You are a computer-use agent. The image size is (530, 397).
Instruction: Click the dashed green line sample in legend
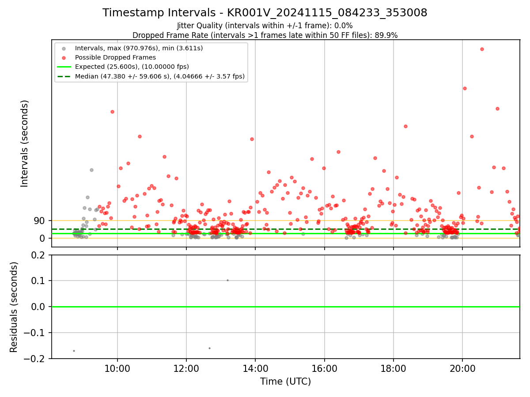64,76
